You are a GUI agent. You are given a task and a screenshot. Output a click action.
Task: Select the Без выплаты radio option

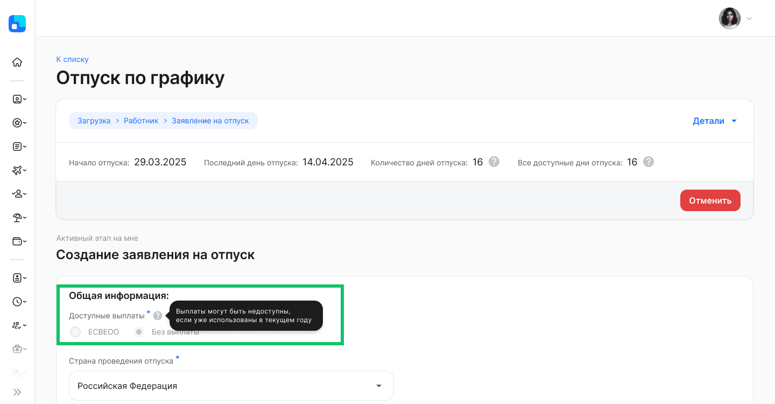click(139, 332)
